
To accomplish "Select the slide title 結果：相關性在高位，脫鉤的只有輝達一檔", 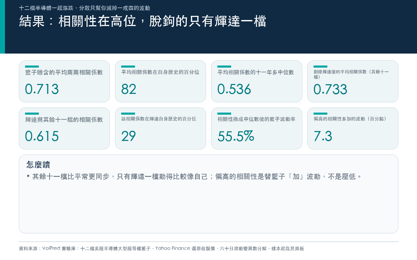I will 143,21.
